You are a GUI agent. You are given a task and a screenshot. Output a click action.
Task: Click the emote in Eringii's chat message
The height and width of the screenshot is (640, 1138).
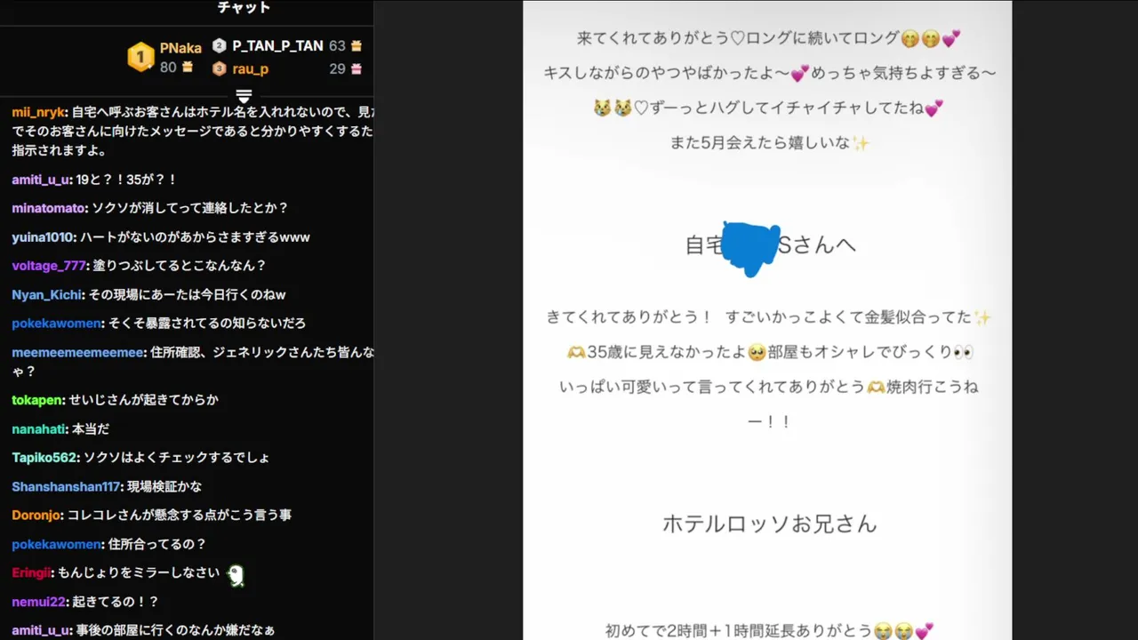click(x=236, y=575)
